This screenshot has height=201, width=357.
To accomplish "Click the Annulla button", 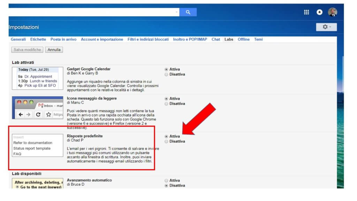I will click(x=54, y=50).
